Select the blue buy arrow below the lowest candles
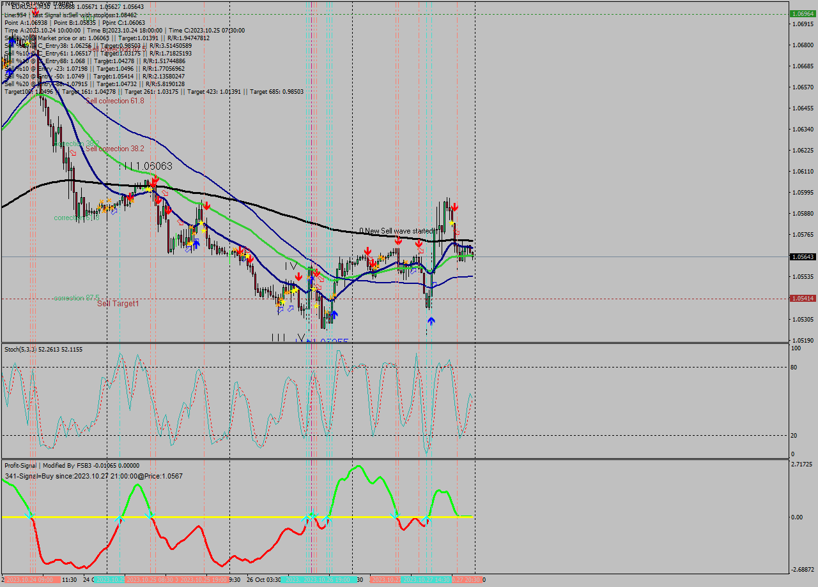This screenshot has height=587, width=818. pos(431,321)
